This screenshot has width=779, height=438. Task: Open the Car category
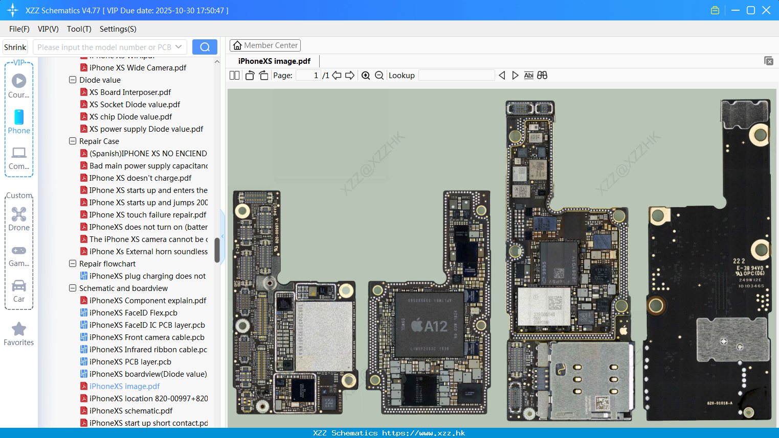19,291
